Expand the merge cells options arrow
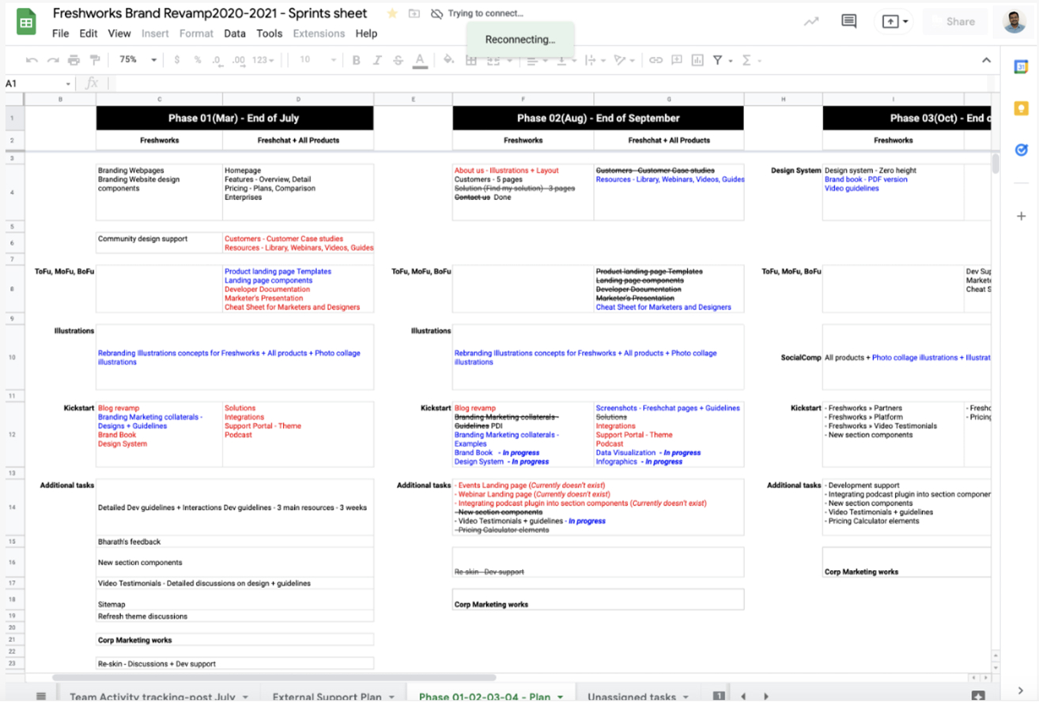Screen dimensions: 1039x702 [x=510, y=60]
